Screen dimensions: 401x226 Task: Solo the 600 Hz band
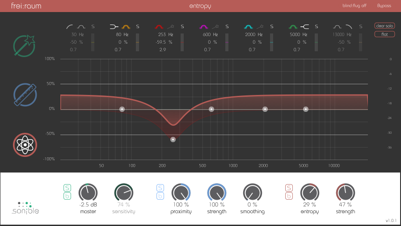227,26
